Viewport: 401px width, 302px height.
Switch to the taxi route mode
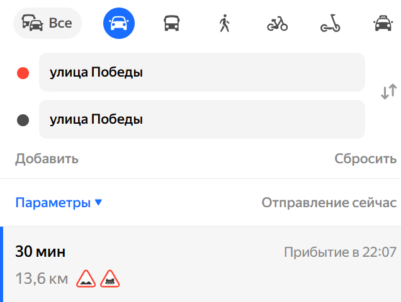click(x=381, y=24)
